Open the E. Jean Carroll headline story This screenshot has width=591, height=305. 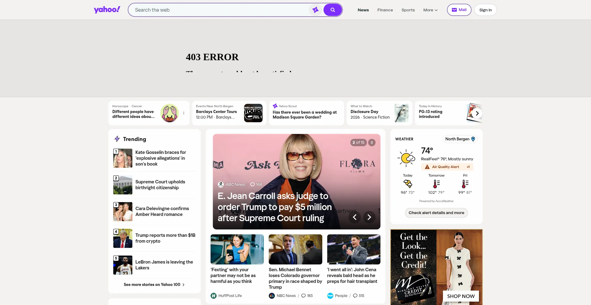pos(275,207)
